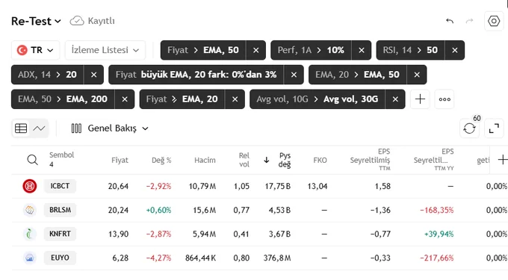
Task: Open the three-dots more filters menu
Action: point(444,99)
